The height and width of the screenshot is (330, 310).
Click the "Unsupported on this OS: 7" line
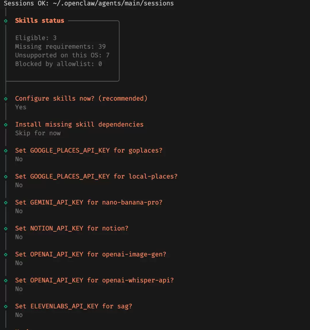62,55
